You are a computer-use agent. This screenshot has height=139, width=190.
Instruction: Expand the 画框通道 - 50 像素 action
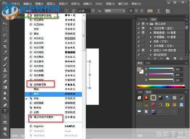(x=151, y=33)
